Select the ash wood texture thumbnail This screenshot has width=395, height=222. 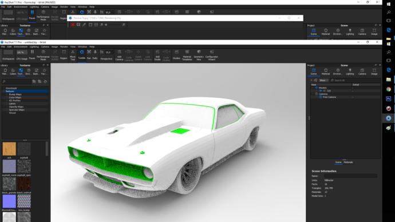9,149
